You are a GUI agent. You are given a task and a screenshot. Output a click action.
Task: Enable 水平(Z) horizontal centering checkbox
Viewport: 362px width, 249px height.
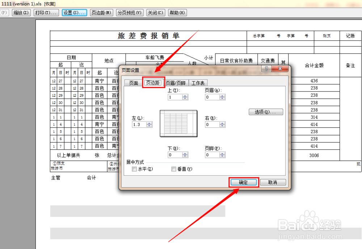point(134,169)
